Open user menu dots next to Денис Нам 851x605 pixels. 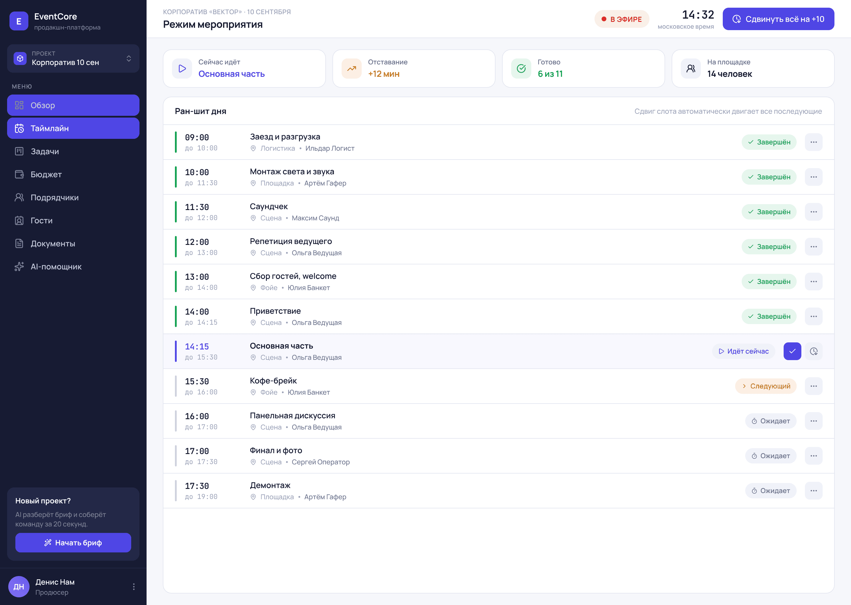[134, 587]
